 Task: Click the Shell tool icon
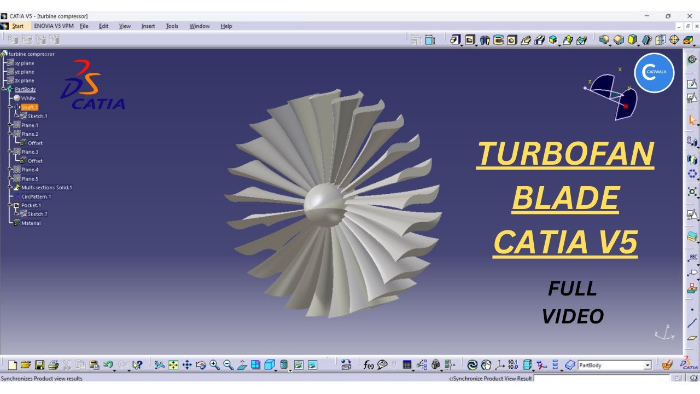tap(646, 39)
